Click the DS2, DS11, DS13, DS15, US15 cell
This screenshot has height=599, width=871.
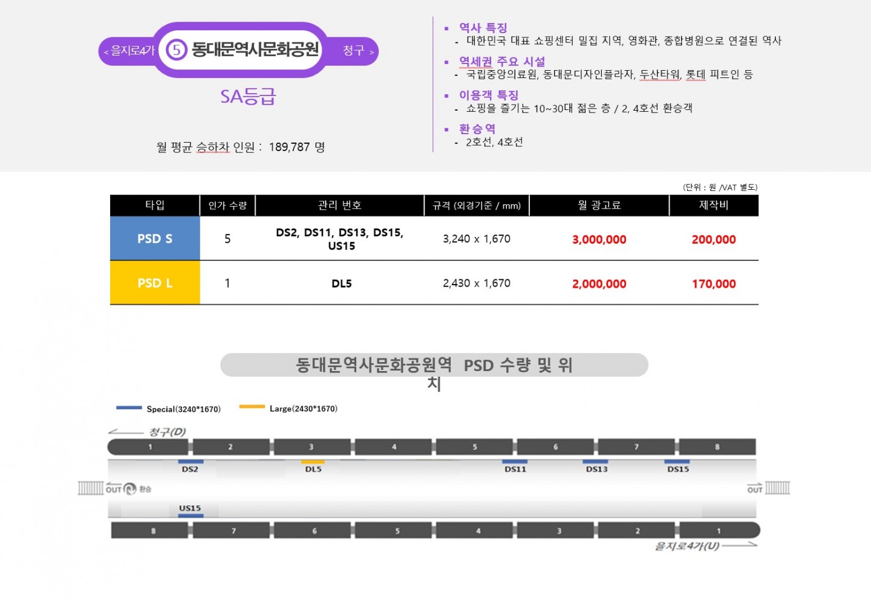coord(341,239)
